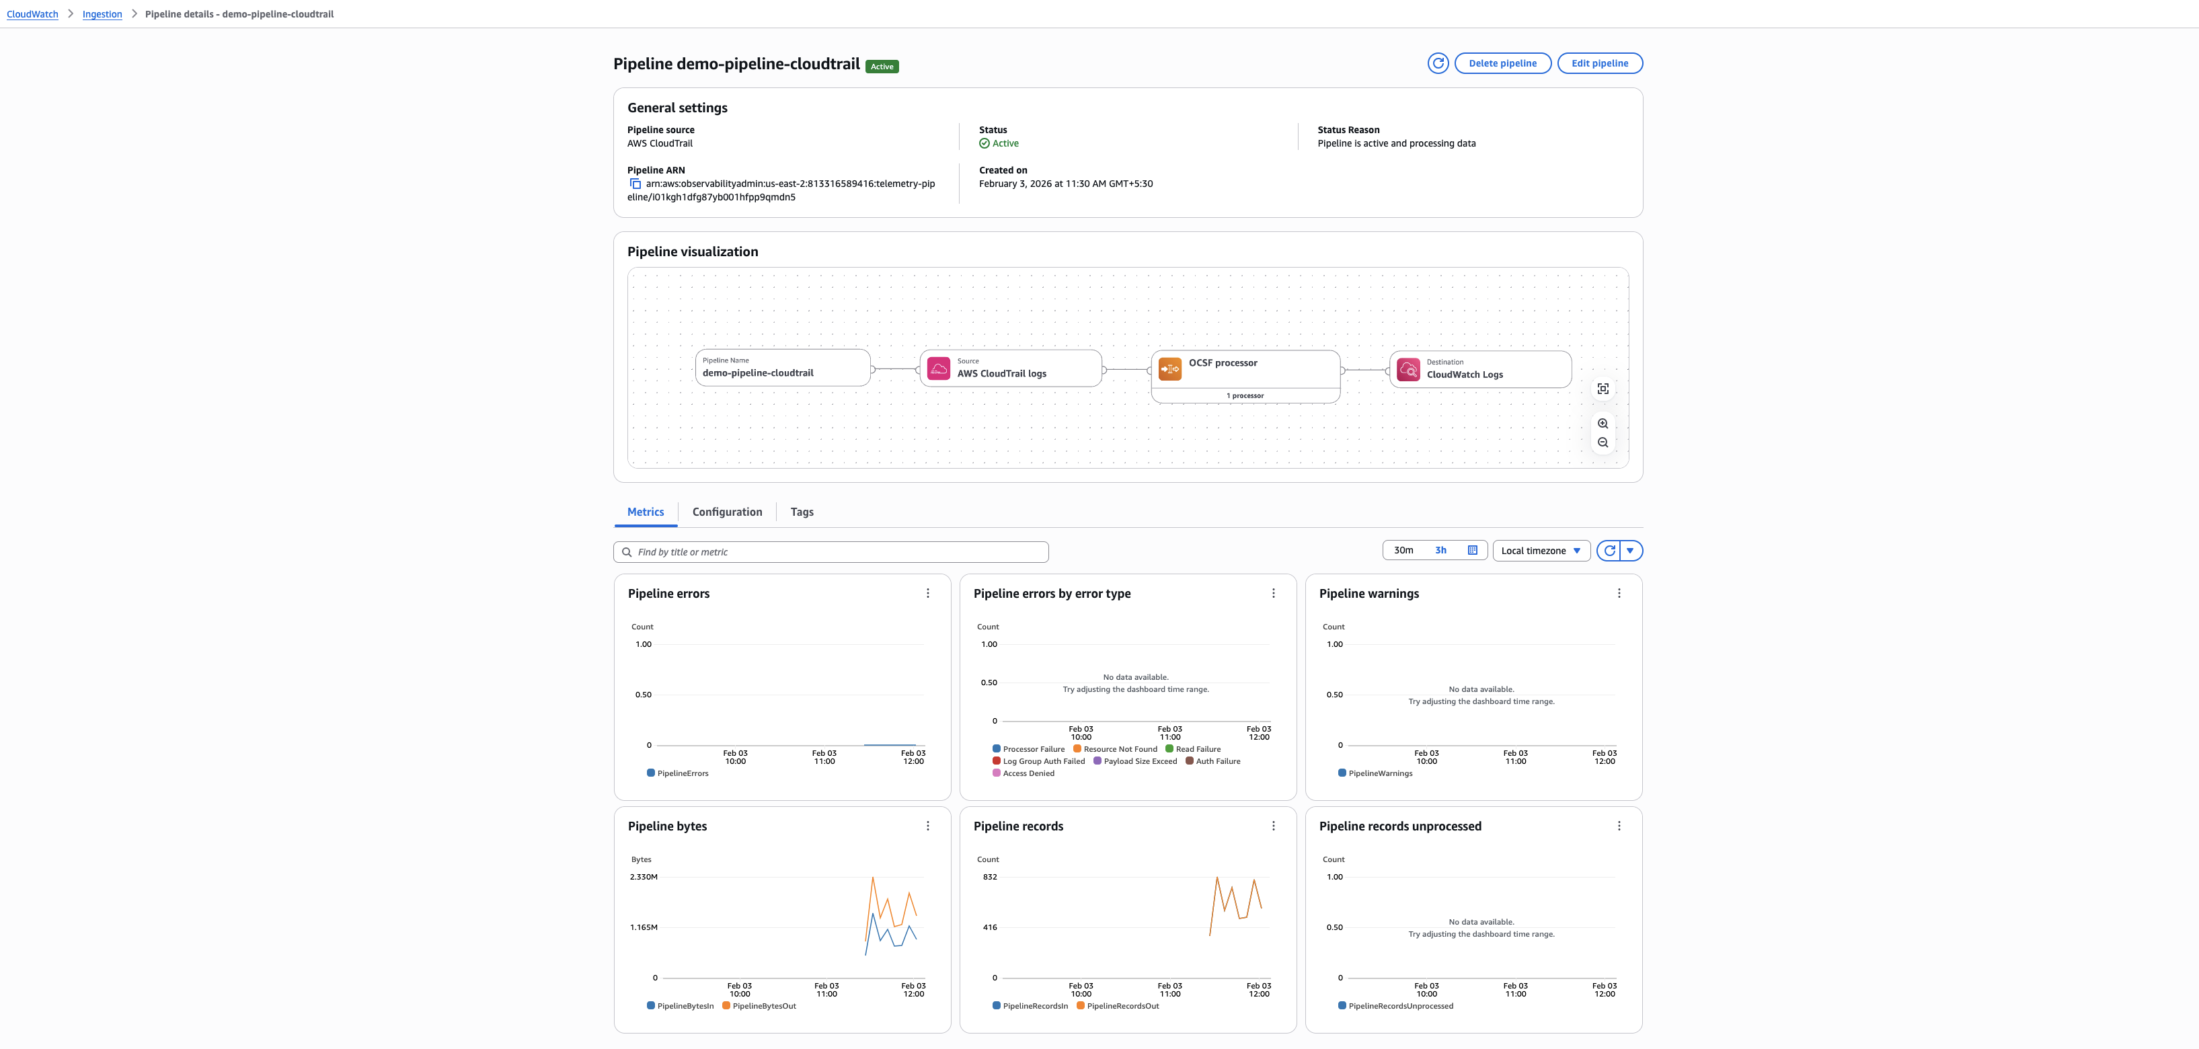Toggle PipelineBytesIn legend swatch
Viewport: 2199px width, 1049px height.
coord(652,1005)
